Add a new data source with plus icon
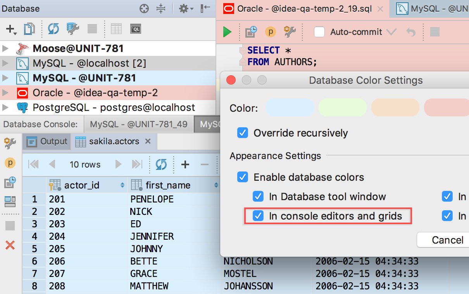The image size is (469, 294). [x=10, y=29]
